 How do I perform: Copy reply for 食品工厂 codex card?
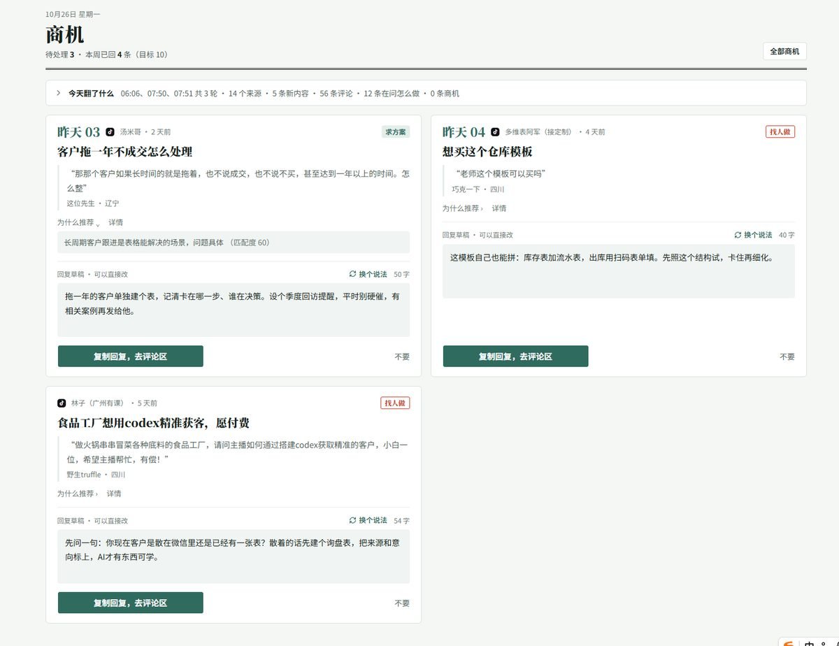(131, 603)
